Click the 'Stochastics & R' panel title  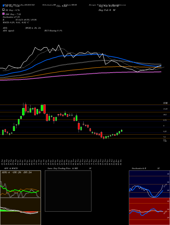[x=139, y=168]
